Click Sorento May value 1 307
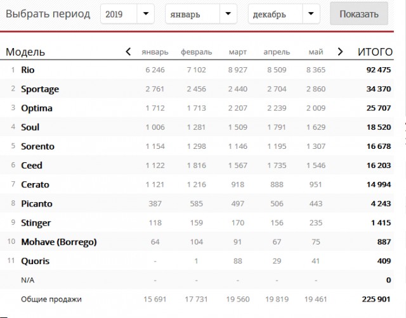The height and width of the screenshot is (318, 406). [x=316, y=146]
